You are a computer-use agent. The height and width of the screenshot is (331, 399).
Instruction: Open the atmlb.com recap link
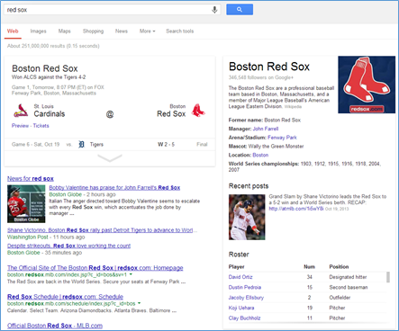[x=296, y=209]
